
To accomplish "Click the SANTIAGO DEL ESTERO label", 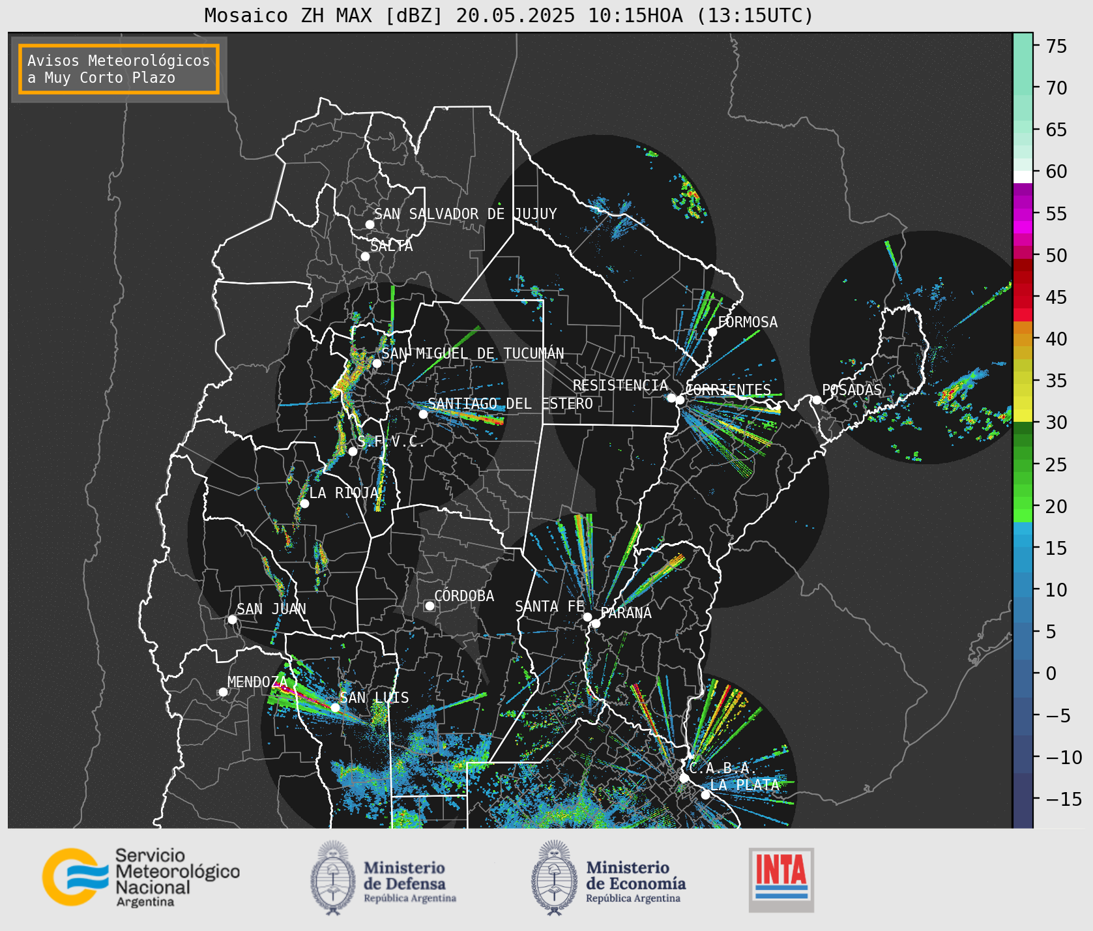I will pyautogui.click(x=510, y=404).
